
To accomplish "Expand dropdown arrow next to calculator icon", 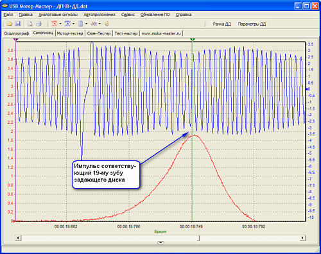I will [87, 24].
